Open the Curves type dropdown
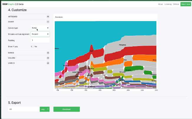 40,28
